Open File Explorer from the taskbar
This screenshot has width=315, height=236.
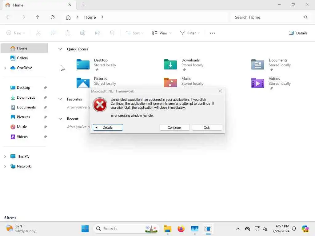coord(168,229)
